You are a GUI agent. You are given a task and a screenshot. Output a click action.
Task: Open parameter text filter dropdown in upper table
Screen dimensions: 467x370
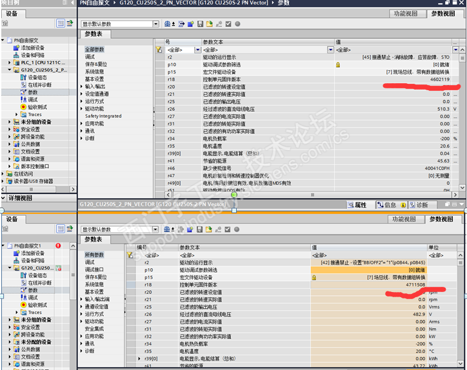(x=330, y=50)
